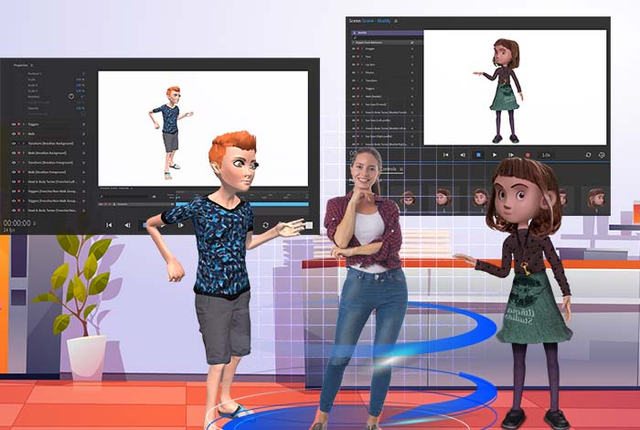The width and height of the screenshot is (640, 430).
Task: Expand the Face behavior
Action: tap(362, 57)
